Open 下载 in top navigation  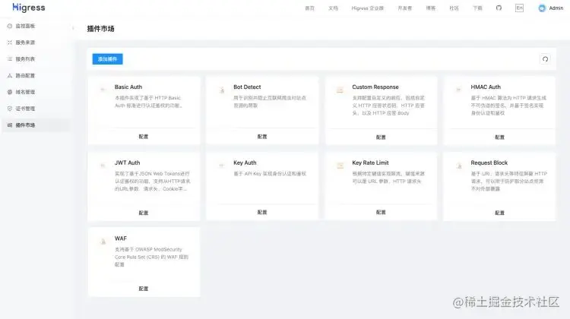pyautogui.click(x=477, y=8)
